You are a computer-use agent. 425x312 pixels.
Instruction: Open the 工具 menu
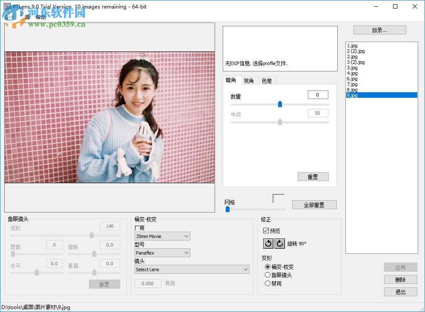click(25, 18)
